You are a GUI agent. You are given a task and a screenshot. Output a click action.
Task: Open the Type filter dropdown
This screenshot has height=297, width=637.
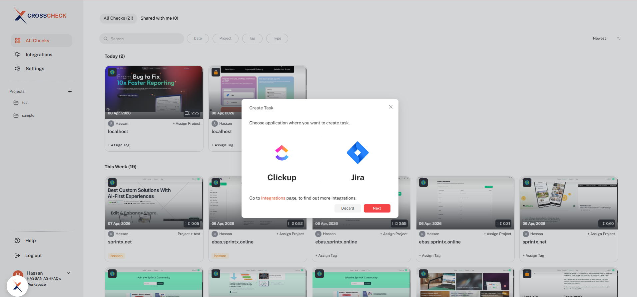click(x=277, y=39)
